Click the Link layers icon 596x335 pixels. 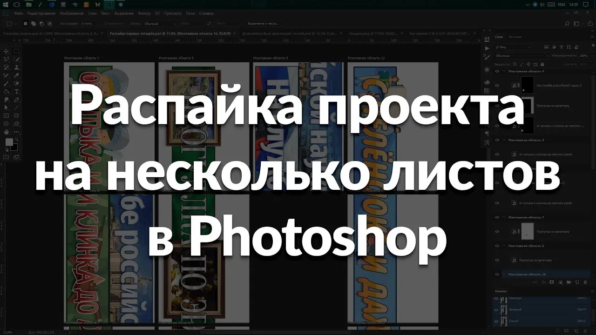pyautogui.click(x=535, y=282)
